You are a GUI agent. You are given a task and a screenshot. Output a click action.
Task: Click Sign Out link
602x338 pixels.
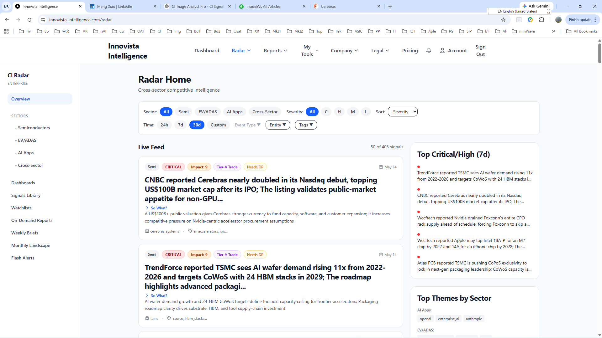pyautogui.click(x=480, y=50)
